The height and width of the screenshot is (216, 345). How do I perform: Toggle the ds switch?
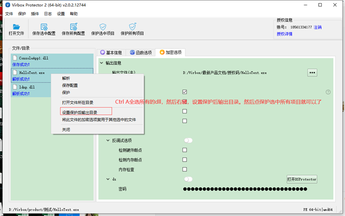point(188,179)
